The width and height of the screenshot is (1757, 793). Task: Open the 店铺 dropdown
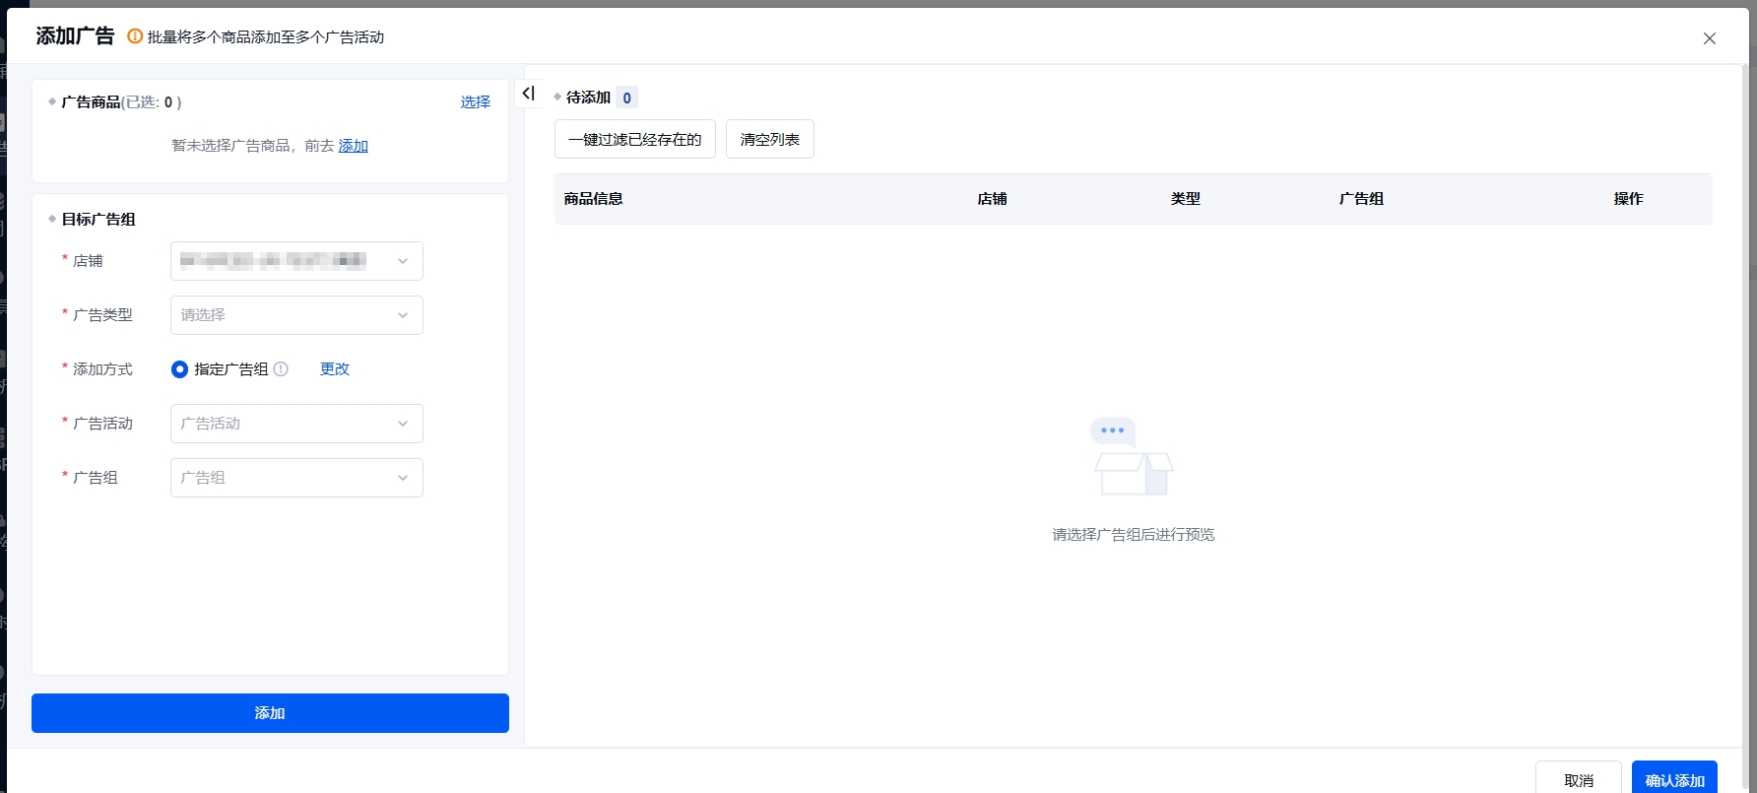296,261
